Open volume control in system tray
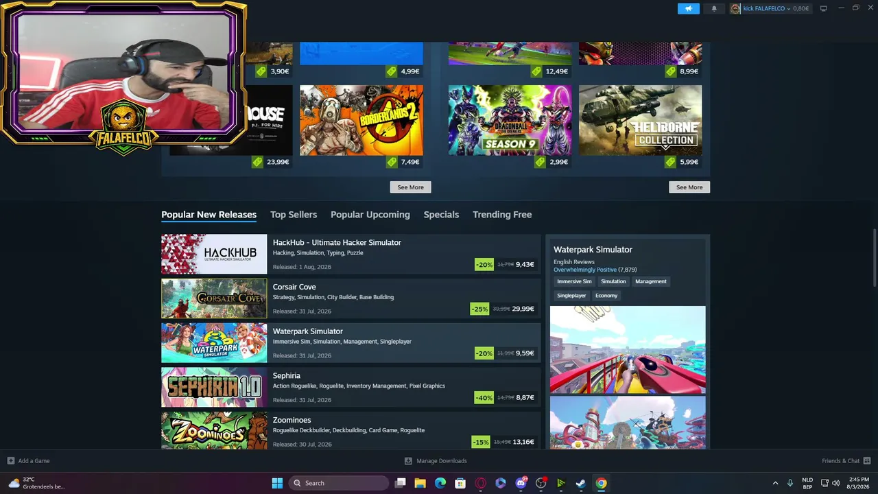 coord(836,483)
